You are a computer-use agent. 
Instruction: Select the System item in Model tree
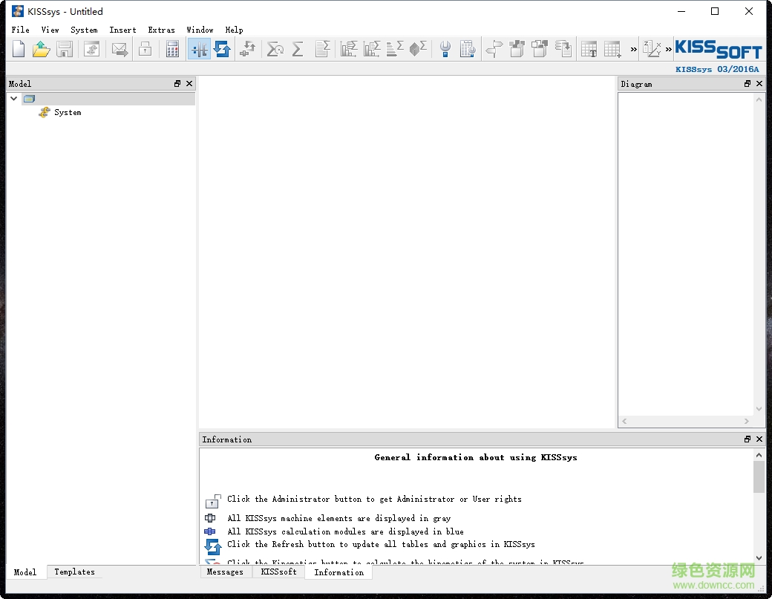(67, 113)
